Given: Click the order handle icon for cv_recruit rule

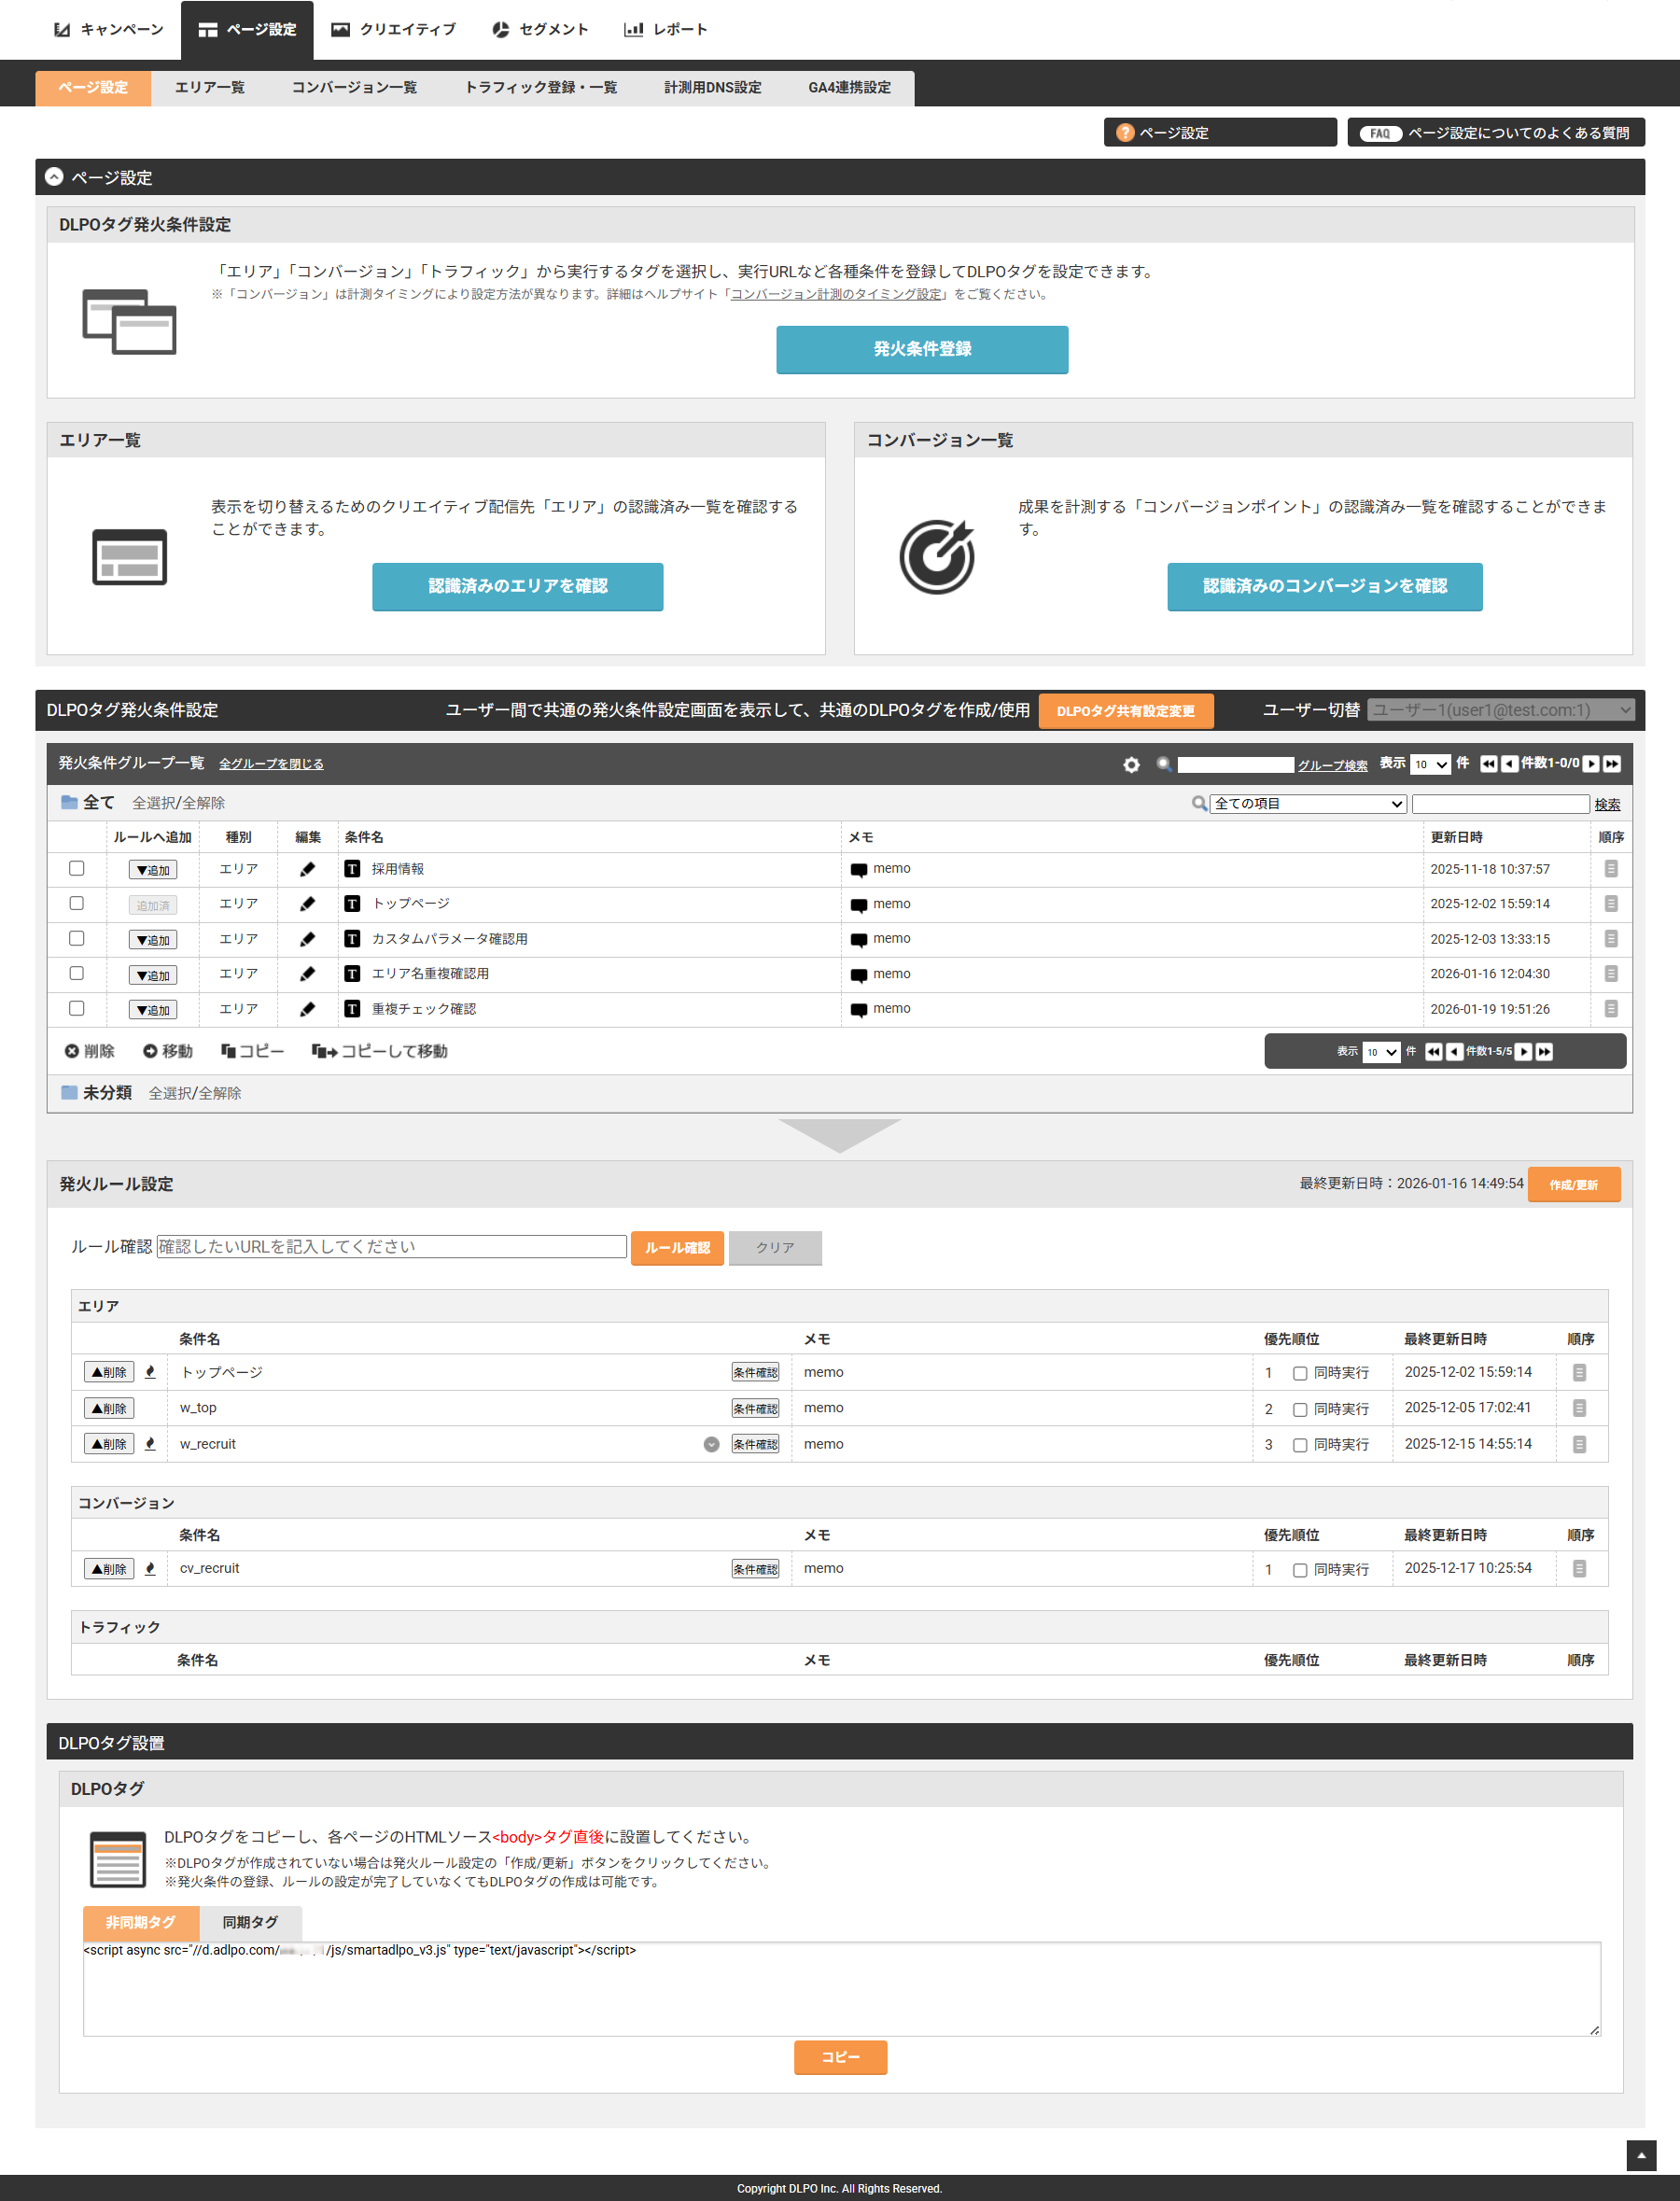Looking at the screenshot, I should tap(1579, 1569).
